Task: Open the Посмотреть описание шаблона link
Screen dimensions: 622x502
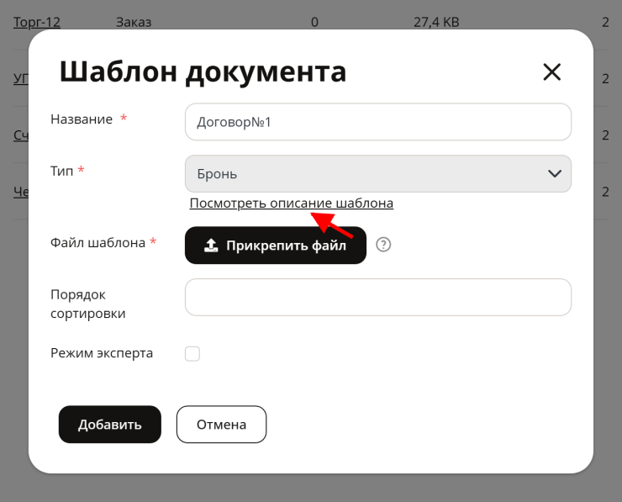Action: point(291,203)
